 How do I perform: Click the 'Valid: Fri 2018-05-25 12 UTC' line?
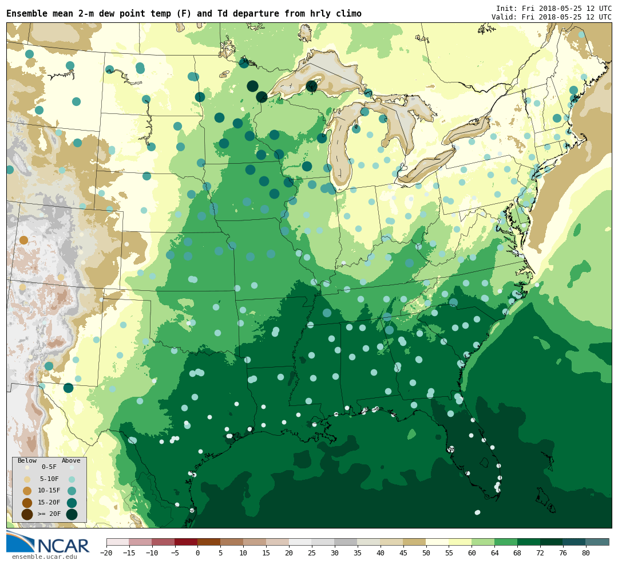552,17
